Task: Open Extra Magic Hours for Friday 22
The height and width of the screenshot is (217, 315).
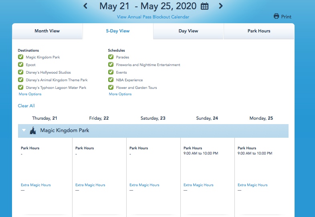Action: point(90,185)
